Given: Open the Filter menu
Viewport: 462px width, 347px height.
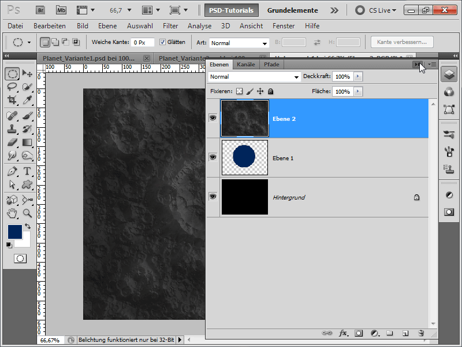Looking at the screenshot, I should 170,26.
